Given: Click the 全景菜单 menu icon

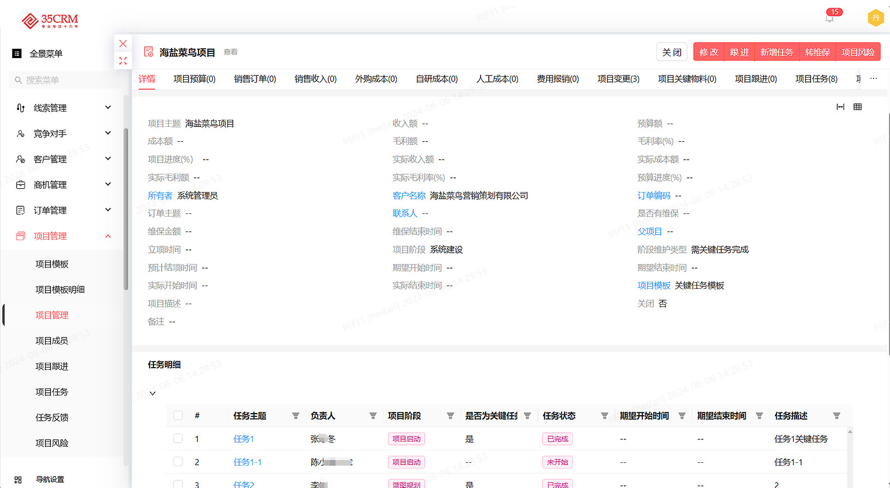Looking at the screenshot, I should click(17, 54).
